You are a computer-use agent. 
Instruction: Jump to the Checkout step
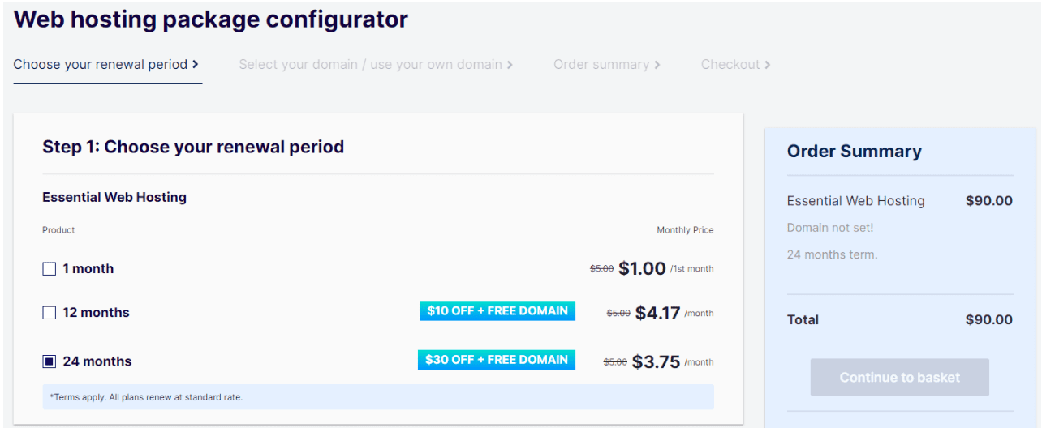point(730,65)
